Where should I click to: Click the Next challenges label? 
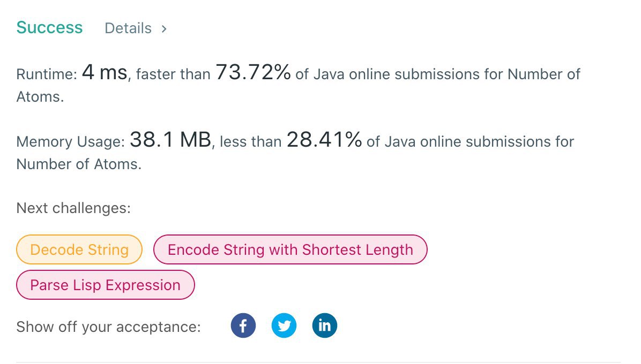(73, 208)
